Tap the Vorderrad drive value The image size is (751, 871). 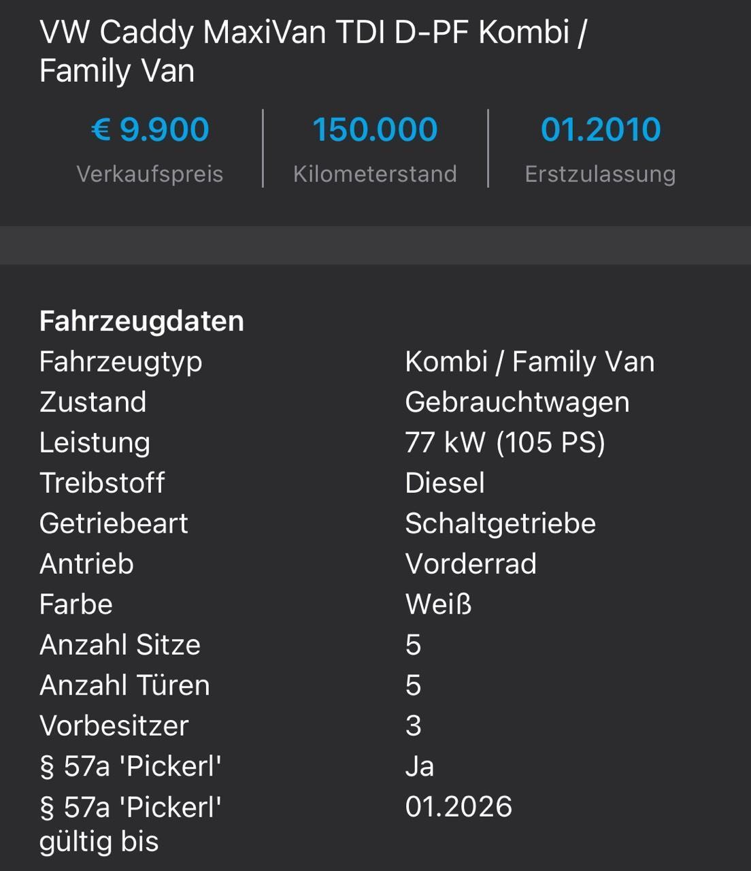pyautogui.click(x=471, y=564)
